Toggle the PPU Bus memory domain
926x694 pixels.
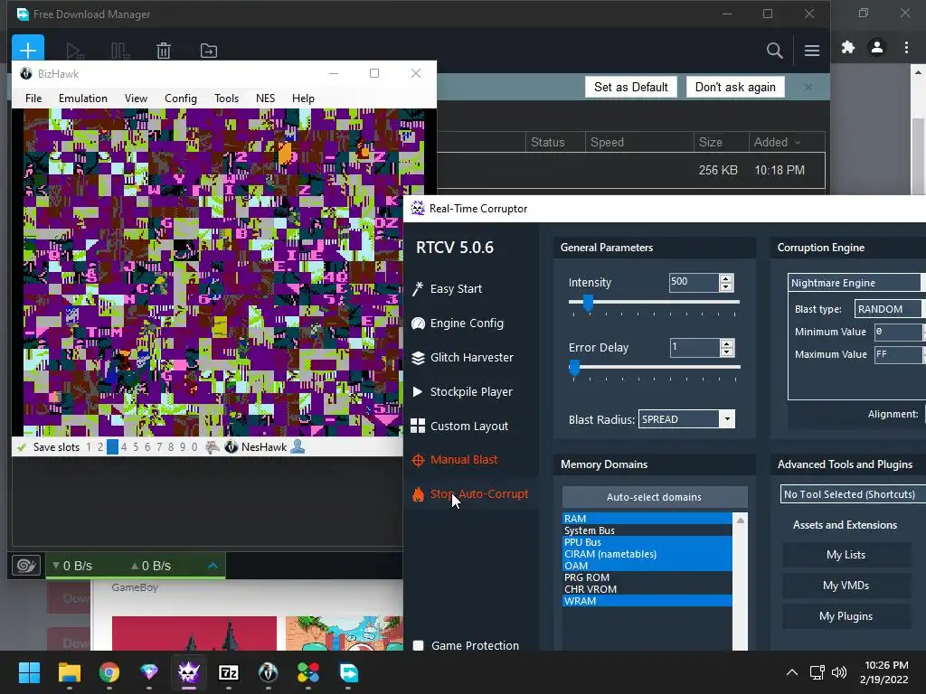click(x=647, y=542)
